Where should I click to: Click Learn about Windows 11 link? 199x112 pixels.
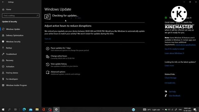point(174,53)
